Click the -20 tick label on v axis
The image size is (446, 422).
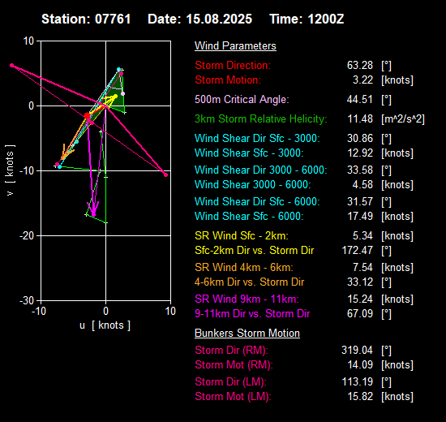coord(27,236)
